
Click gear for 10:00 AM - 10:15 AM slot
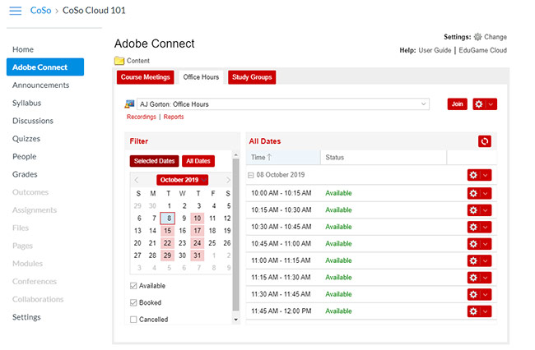click(x=473, y=193)
